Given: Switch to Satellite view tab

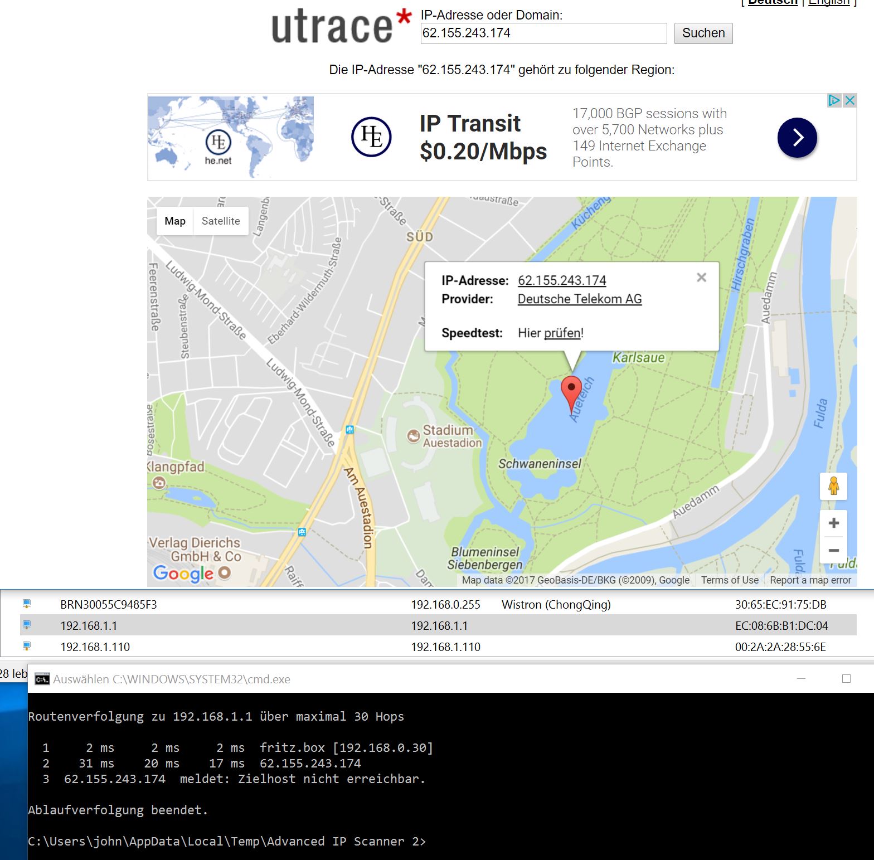Looking at the screenshot, I should 221,221.
